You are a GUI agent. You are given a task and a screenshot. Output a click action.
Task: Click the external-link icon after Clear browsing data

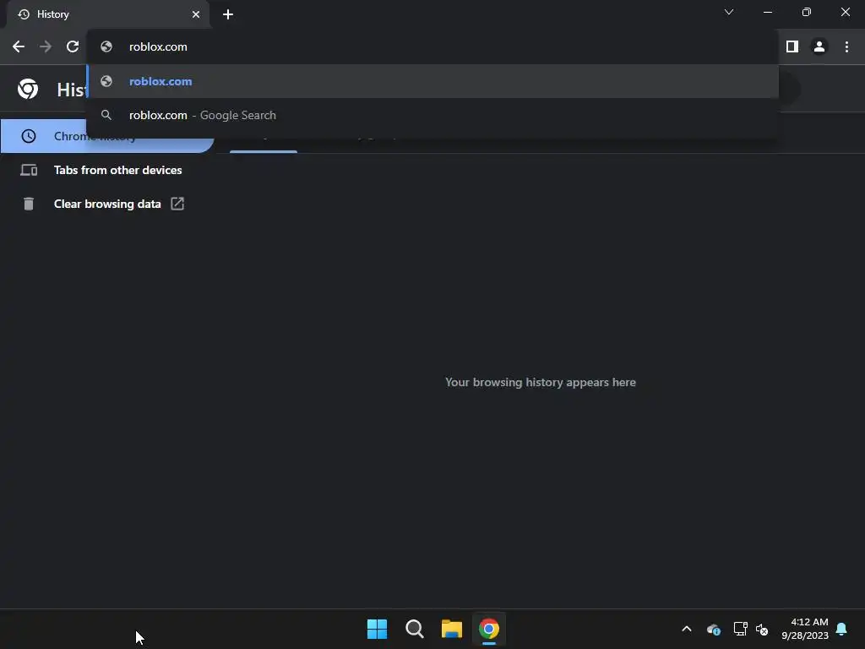(x=177, y=204)
